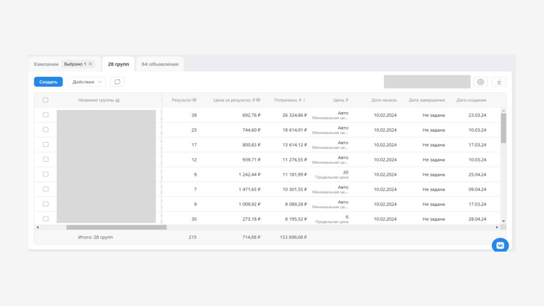This screenshot has width=544, height=306.
Task: Sort by 'Цена за результат, ₽' header
Action: [234, 100]
